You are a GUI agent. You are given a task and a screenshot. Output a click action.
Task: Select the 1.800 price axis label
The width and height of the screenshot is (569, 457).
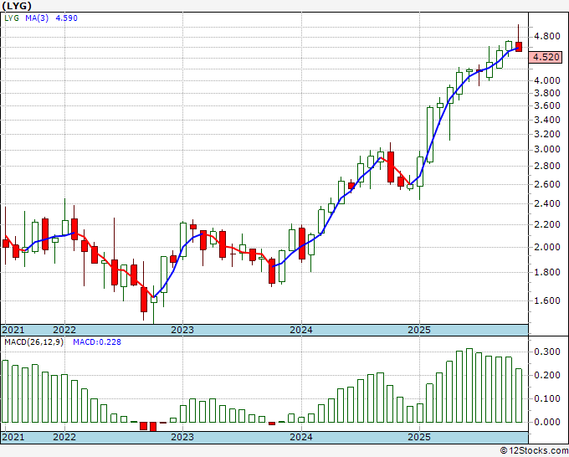(547, 272)
